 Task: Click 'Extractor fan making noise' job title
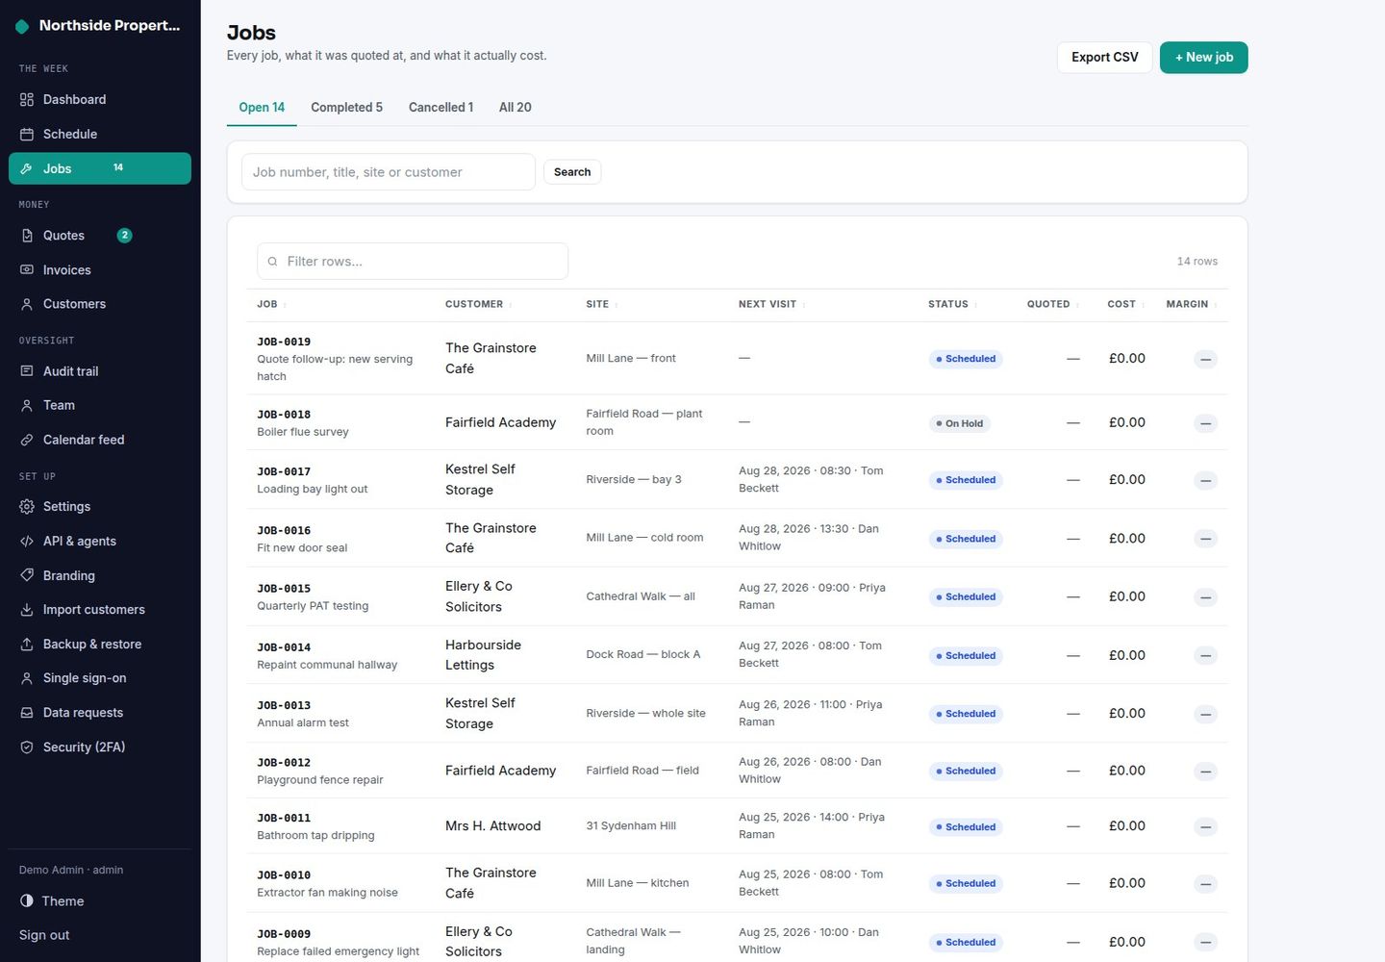click(x=327, y=893)
